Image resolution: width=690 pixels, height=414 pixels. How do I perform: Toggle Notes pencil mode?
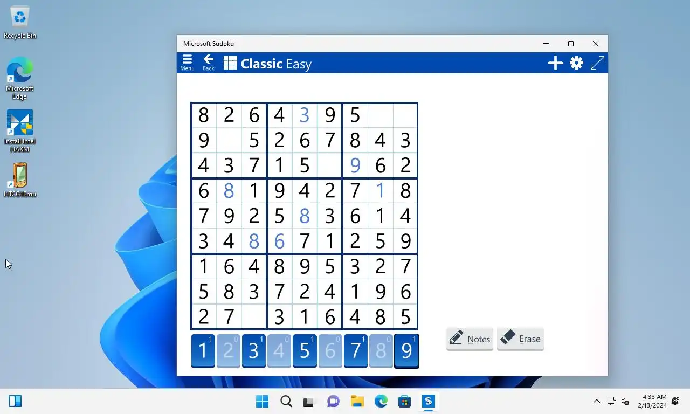470,339
